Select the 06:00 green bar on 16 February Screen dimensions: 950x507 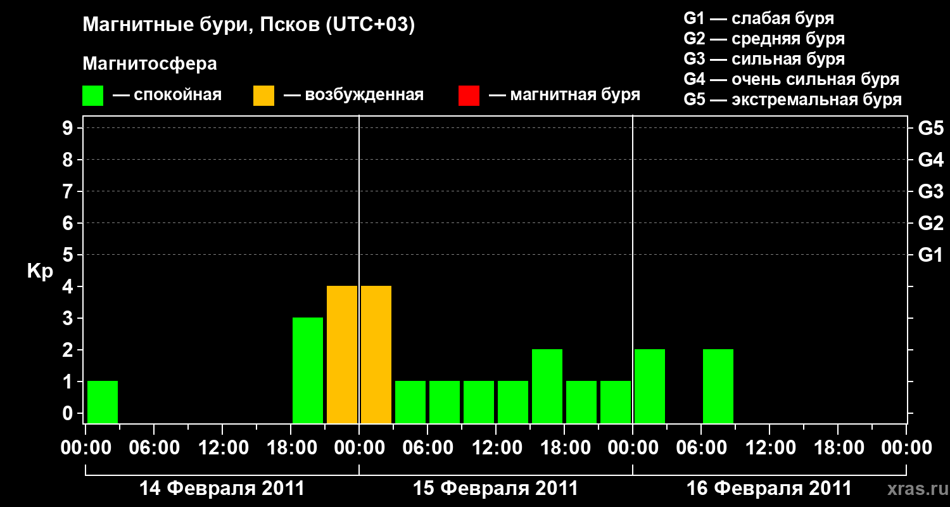(718, 386)
